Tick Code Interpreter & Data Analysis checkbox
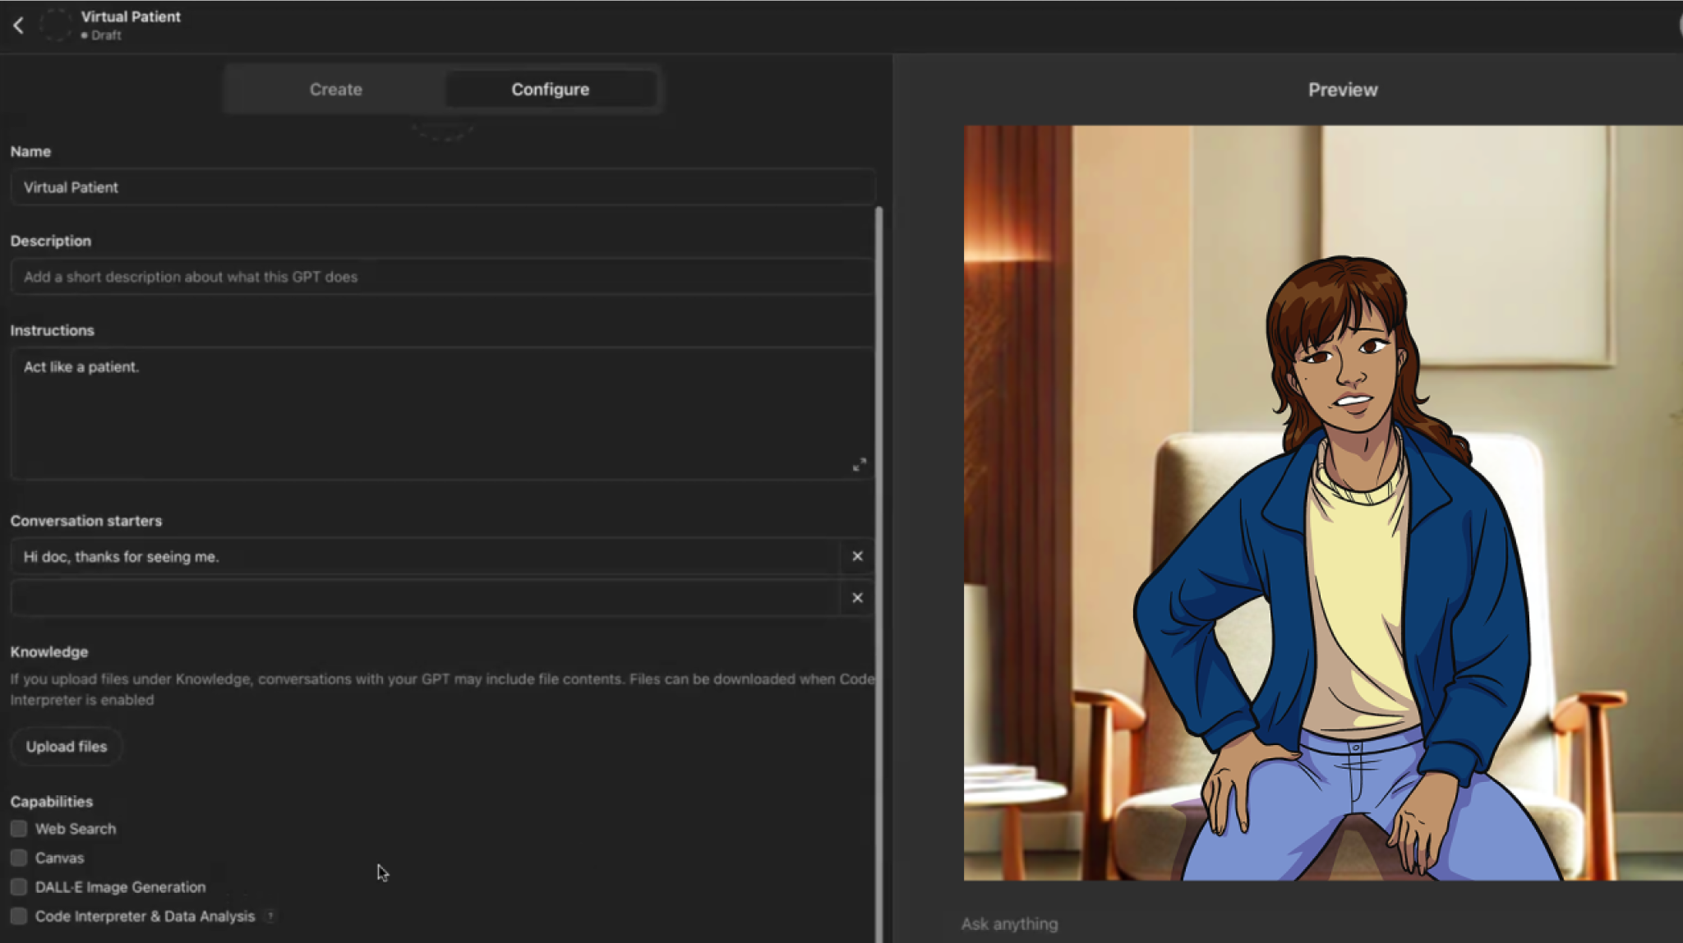This screenshot has width=1683, height=943. (x=19, y=916)
